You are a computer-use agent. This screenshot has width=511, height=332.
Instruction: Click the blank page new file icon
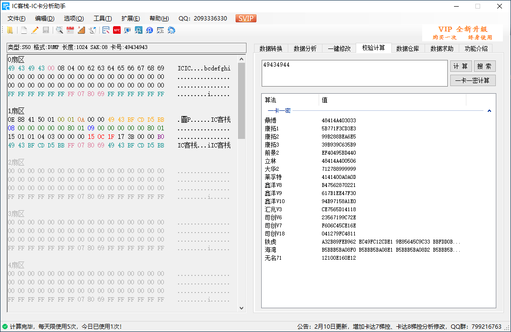tap(24, 30)
